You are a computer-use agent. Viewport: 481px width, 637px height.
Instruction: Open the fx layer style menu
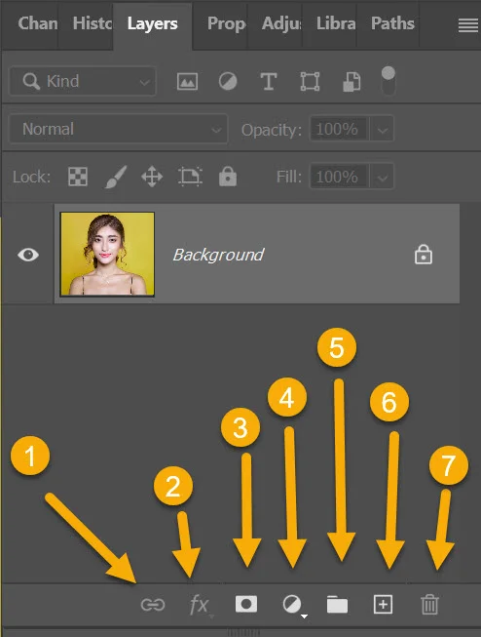pyautogui.click(x=200, y=605)
